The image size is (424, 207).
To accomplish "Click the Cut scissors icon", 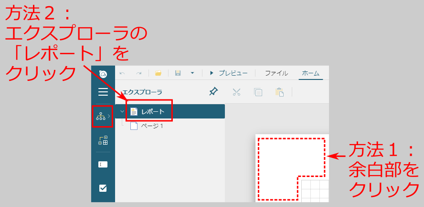I will [236, 92].
